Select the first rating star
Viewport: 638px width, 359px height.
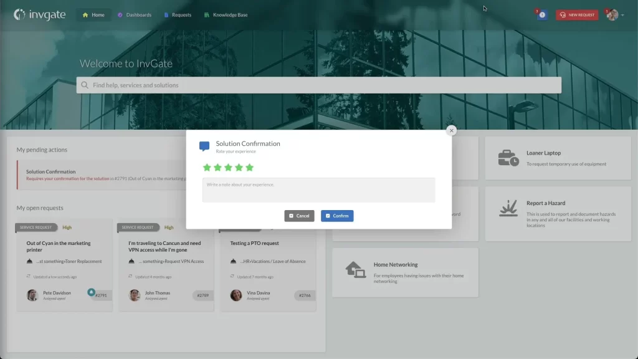point(207,167)
